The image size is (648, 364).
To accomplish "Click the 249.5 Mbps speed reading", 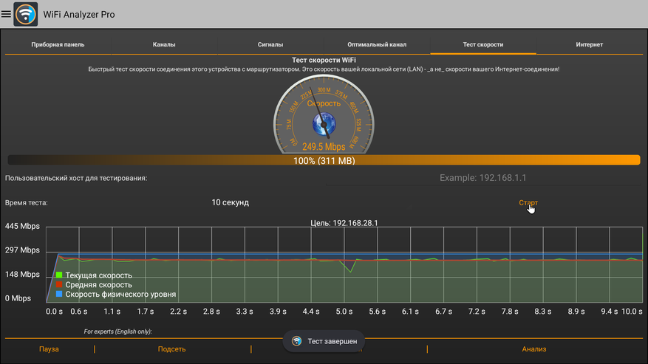I will [324, 147].
